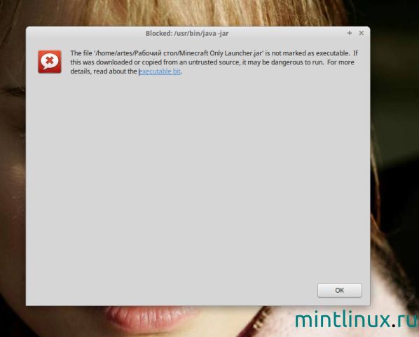Click the '/home/artes/' path segment

115,53
